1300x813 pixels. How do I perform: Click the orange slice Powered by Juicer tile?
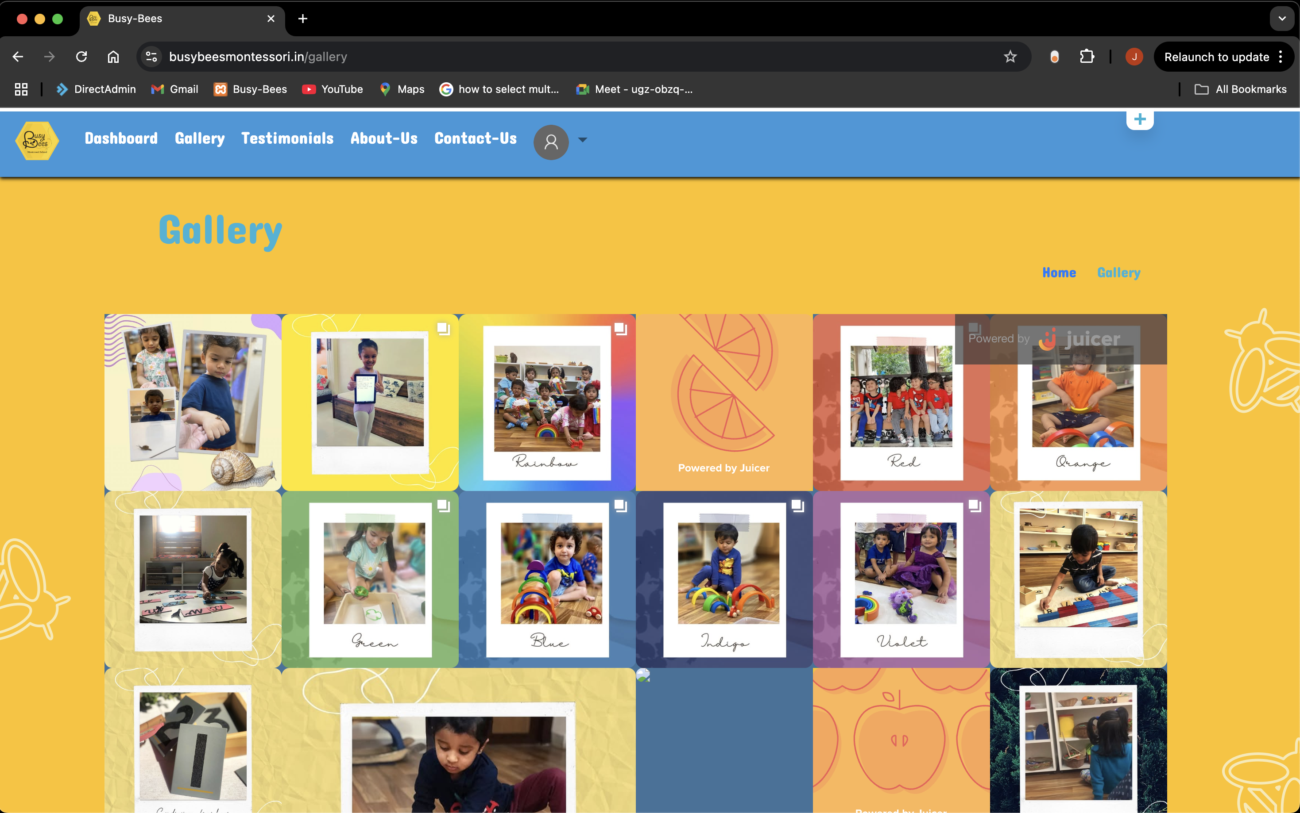pyautogui.click(x=724, y=402)
